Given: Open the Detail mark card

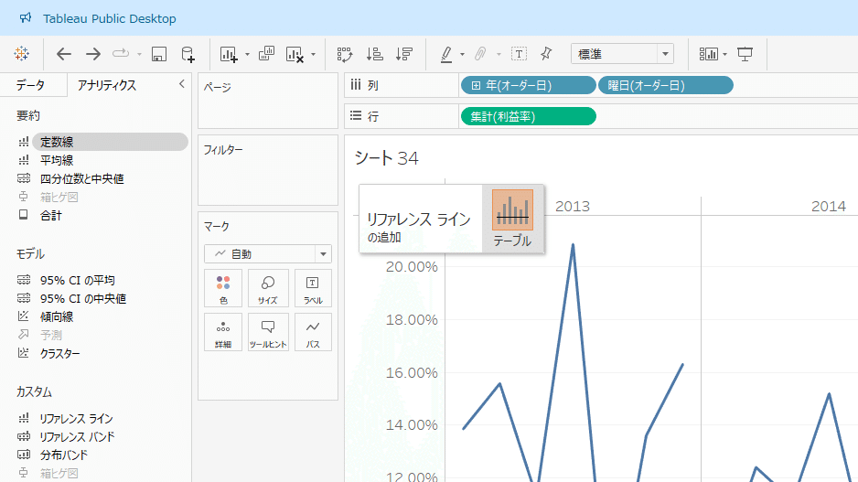Looking at the screenshot, I should (223, 333).
